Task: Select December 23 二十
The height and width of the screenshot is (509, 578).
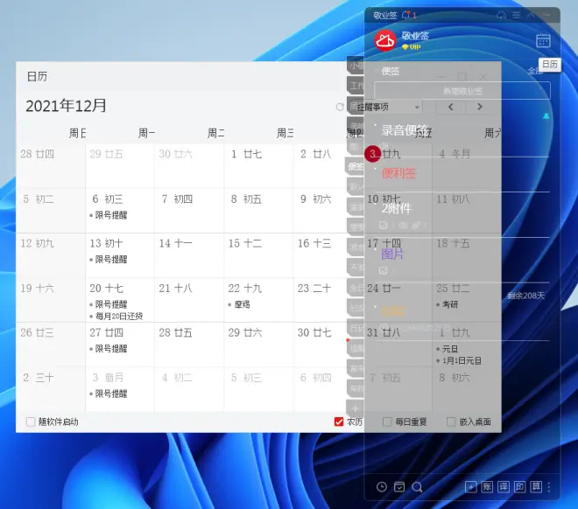Action: point(314,289)
